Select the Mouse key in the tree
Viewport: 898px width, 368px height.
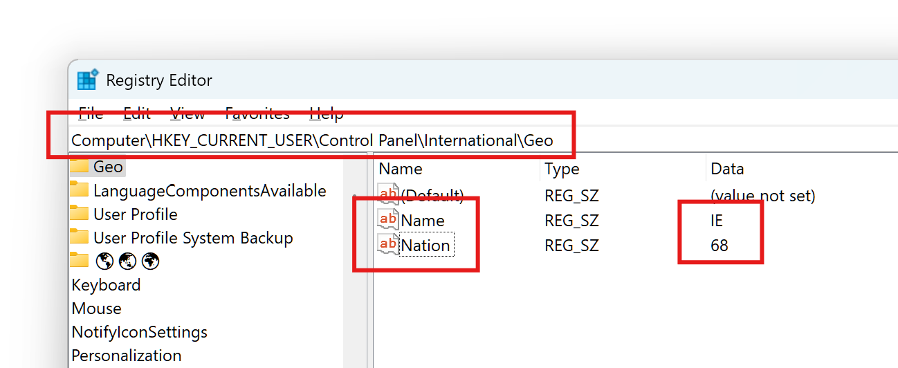(x=96, y=309)
